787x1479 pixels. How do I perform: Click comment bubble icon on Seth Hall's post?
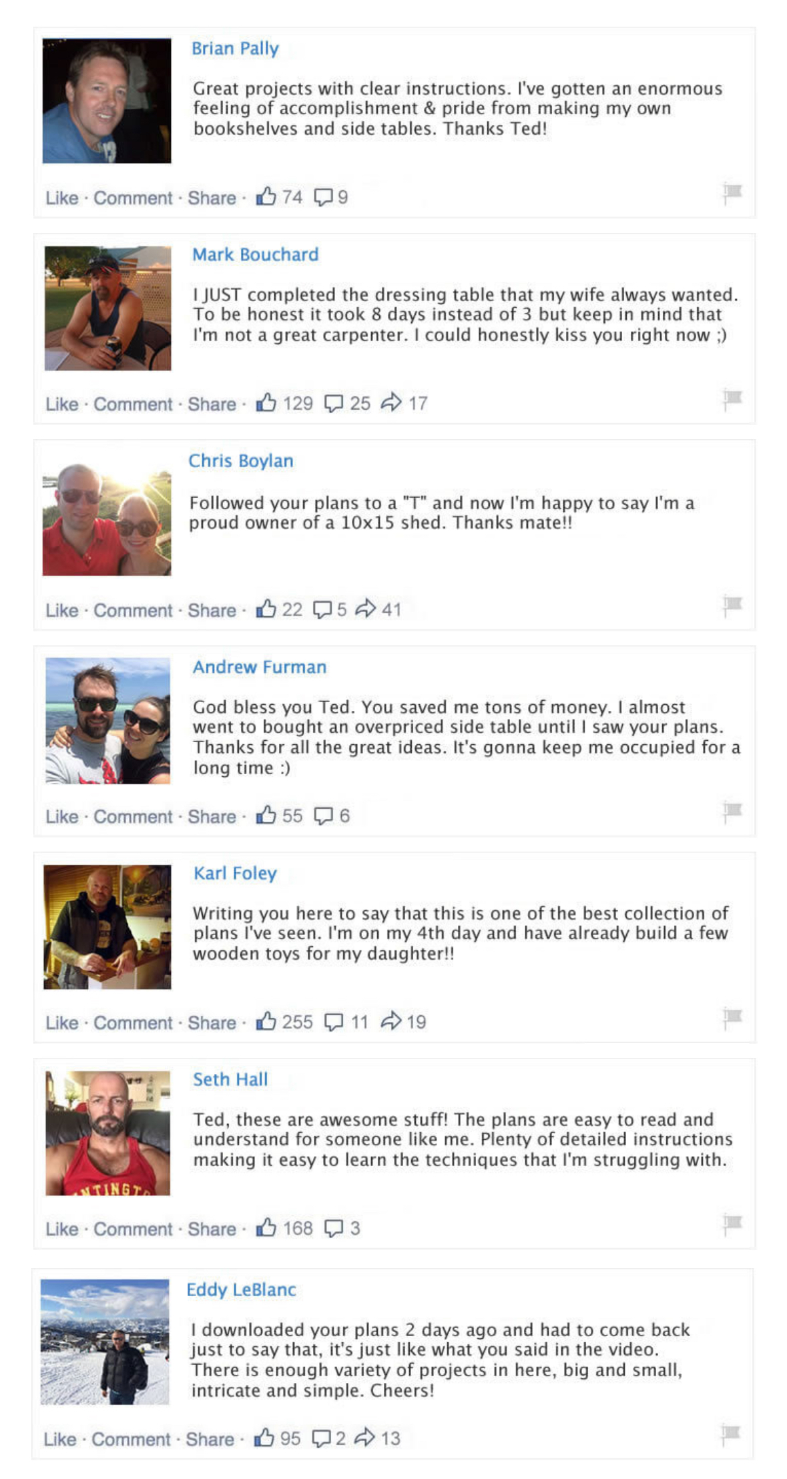[x=333, y=1228]
